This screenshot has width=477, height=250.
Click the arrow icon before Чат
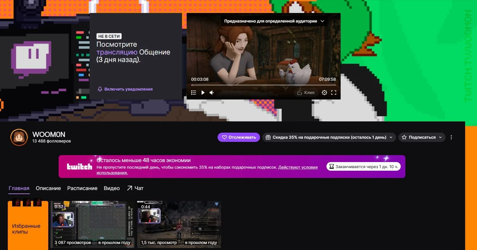click(x=130, y=188)
